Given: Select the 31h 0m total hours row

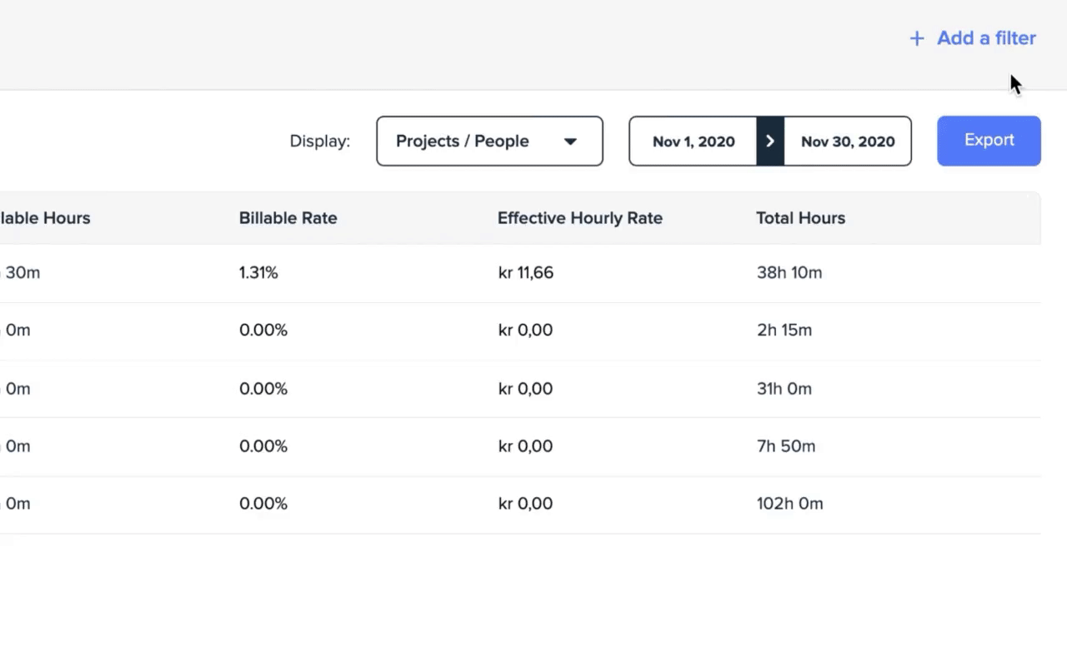Looking at the screenshot, I should point(784,389).
